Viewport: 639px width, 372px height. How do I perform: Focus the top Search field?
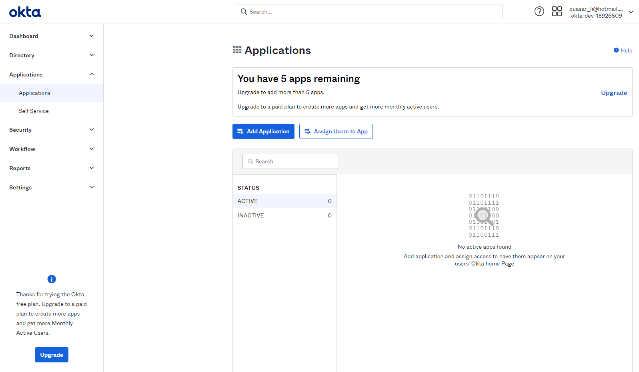[x=369, y=12]
